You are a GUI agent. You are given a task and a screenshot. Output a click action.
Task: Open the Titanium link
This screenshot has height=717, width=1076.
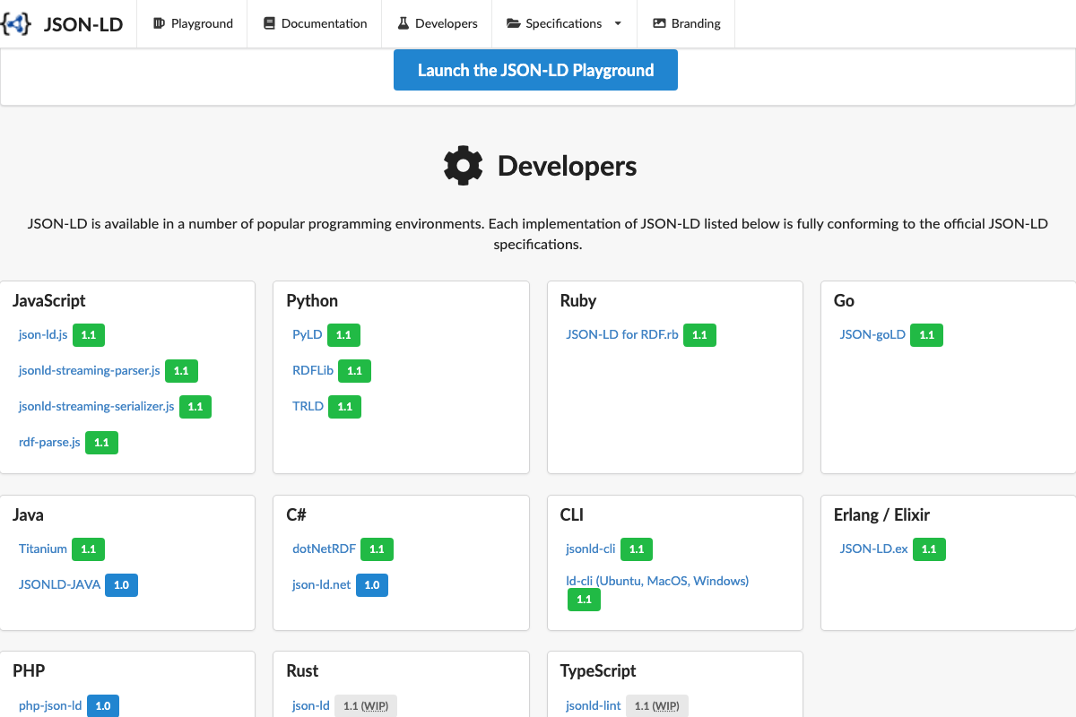(43, 549)
